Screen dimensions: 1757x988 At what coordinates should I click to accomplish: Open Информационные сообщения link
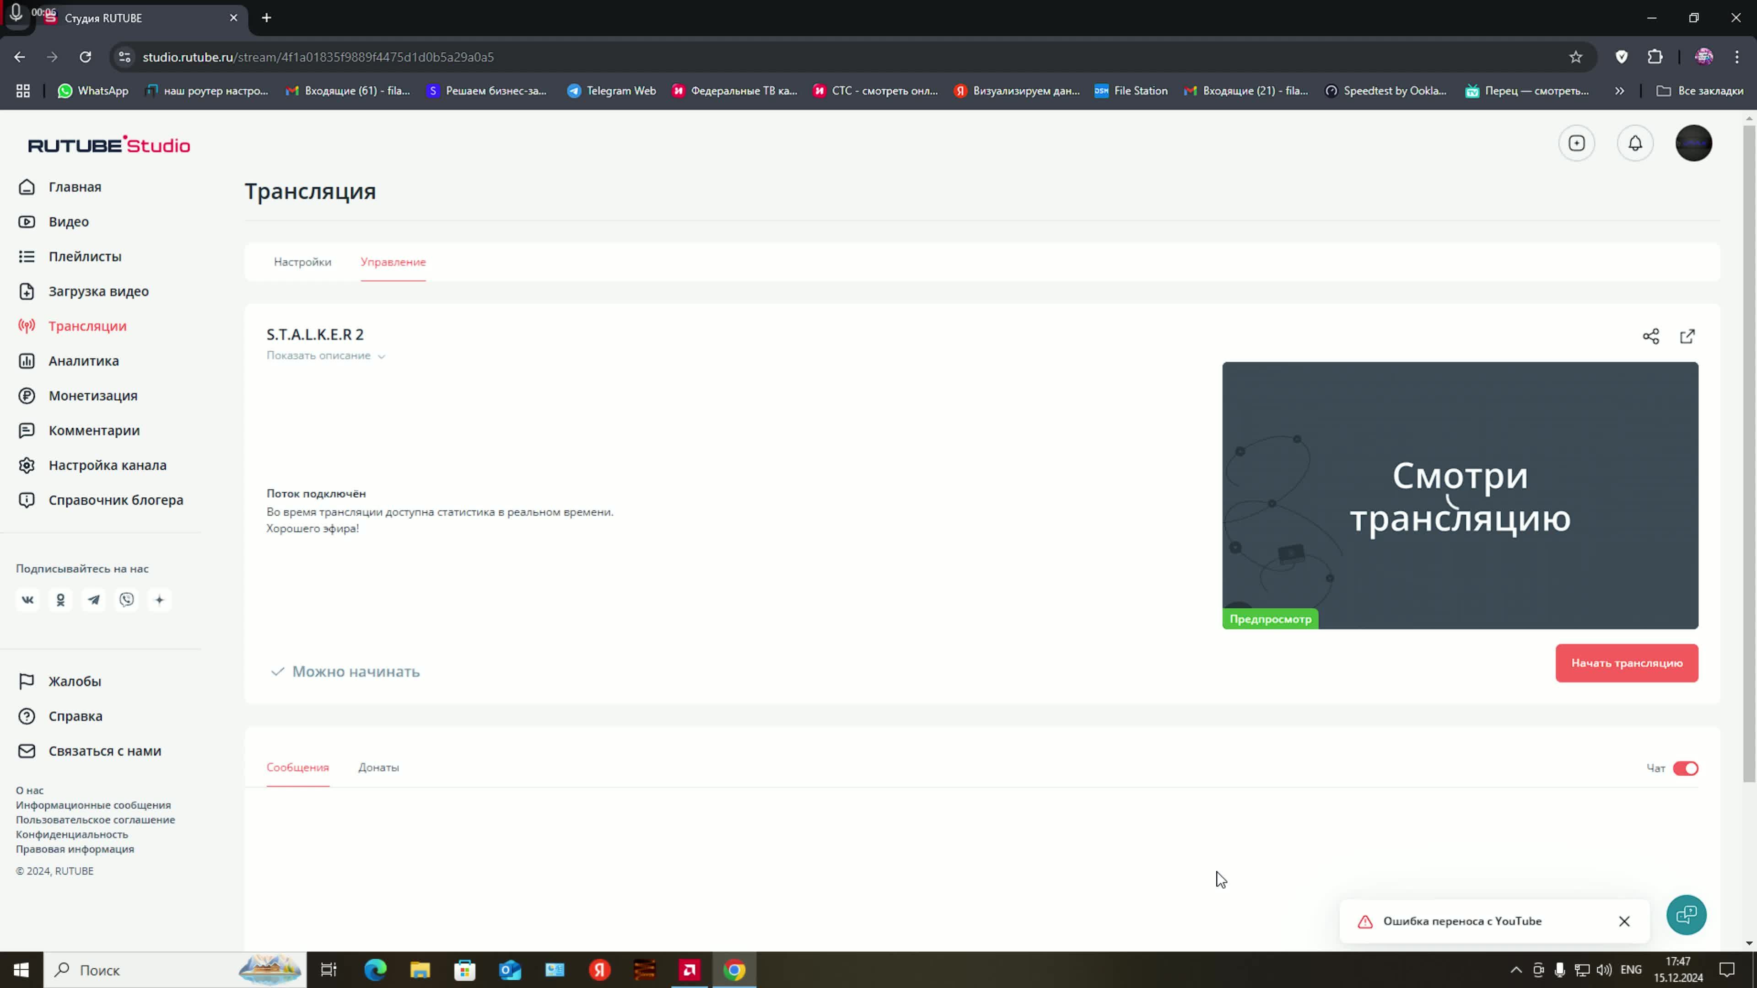click(93, 805)
